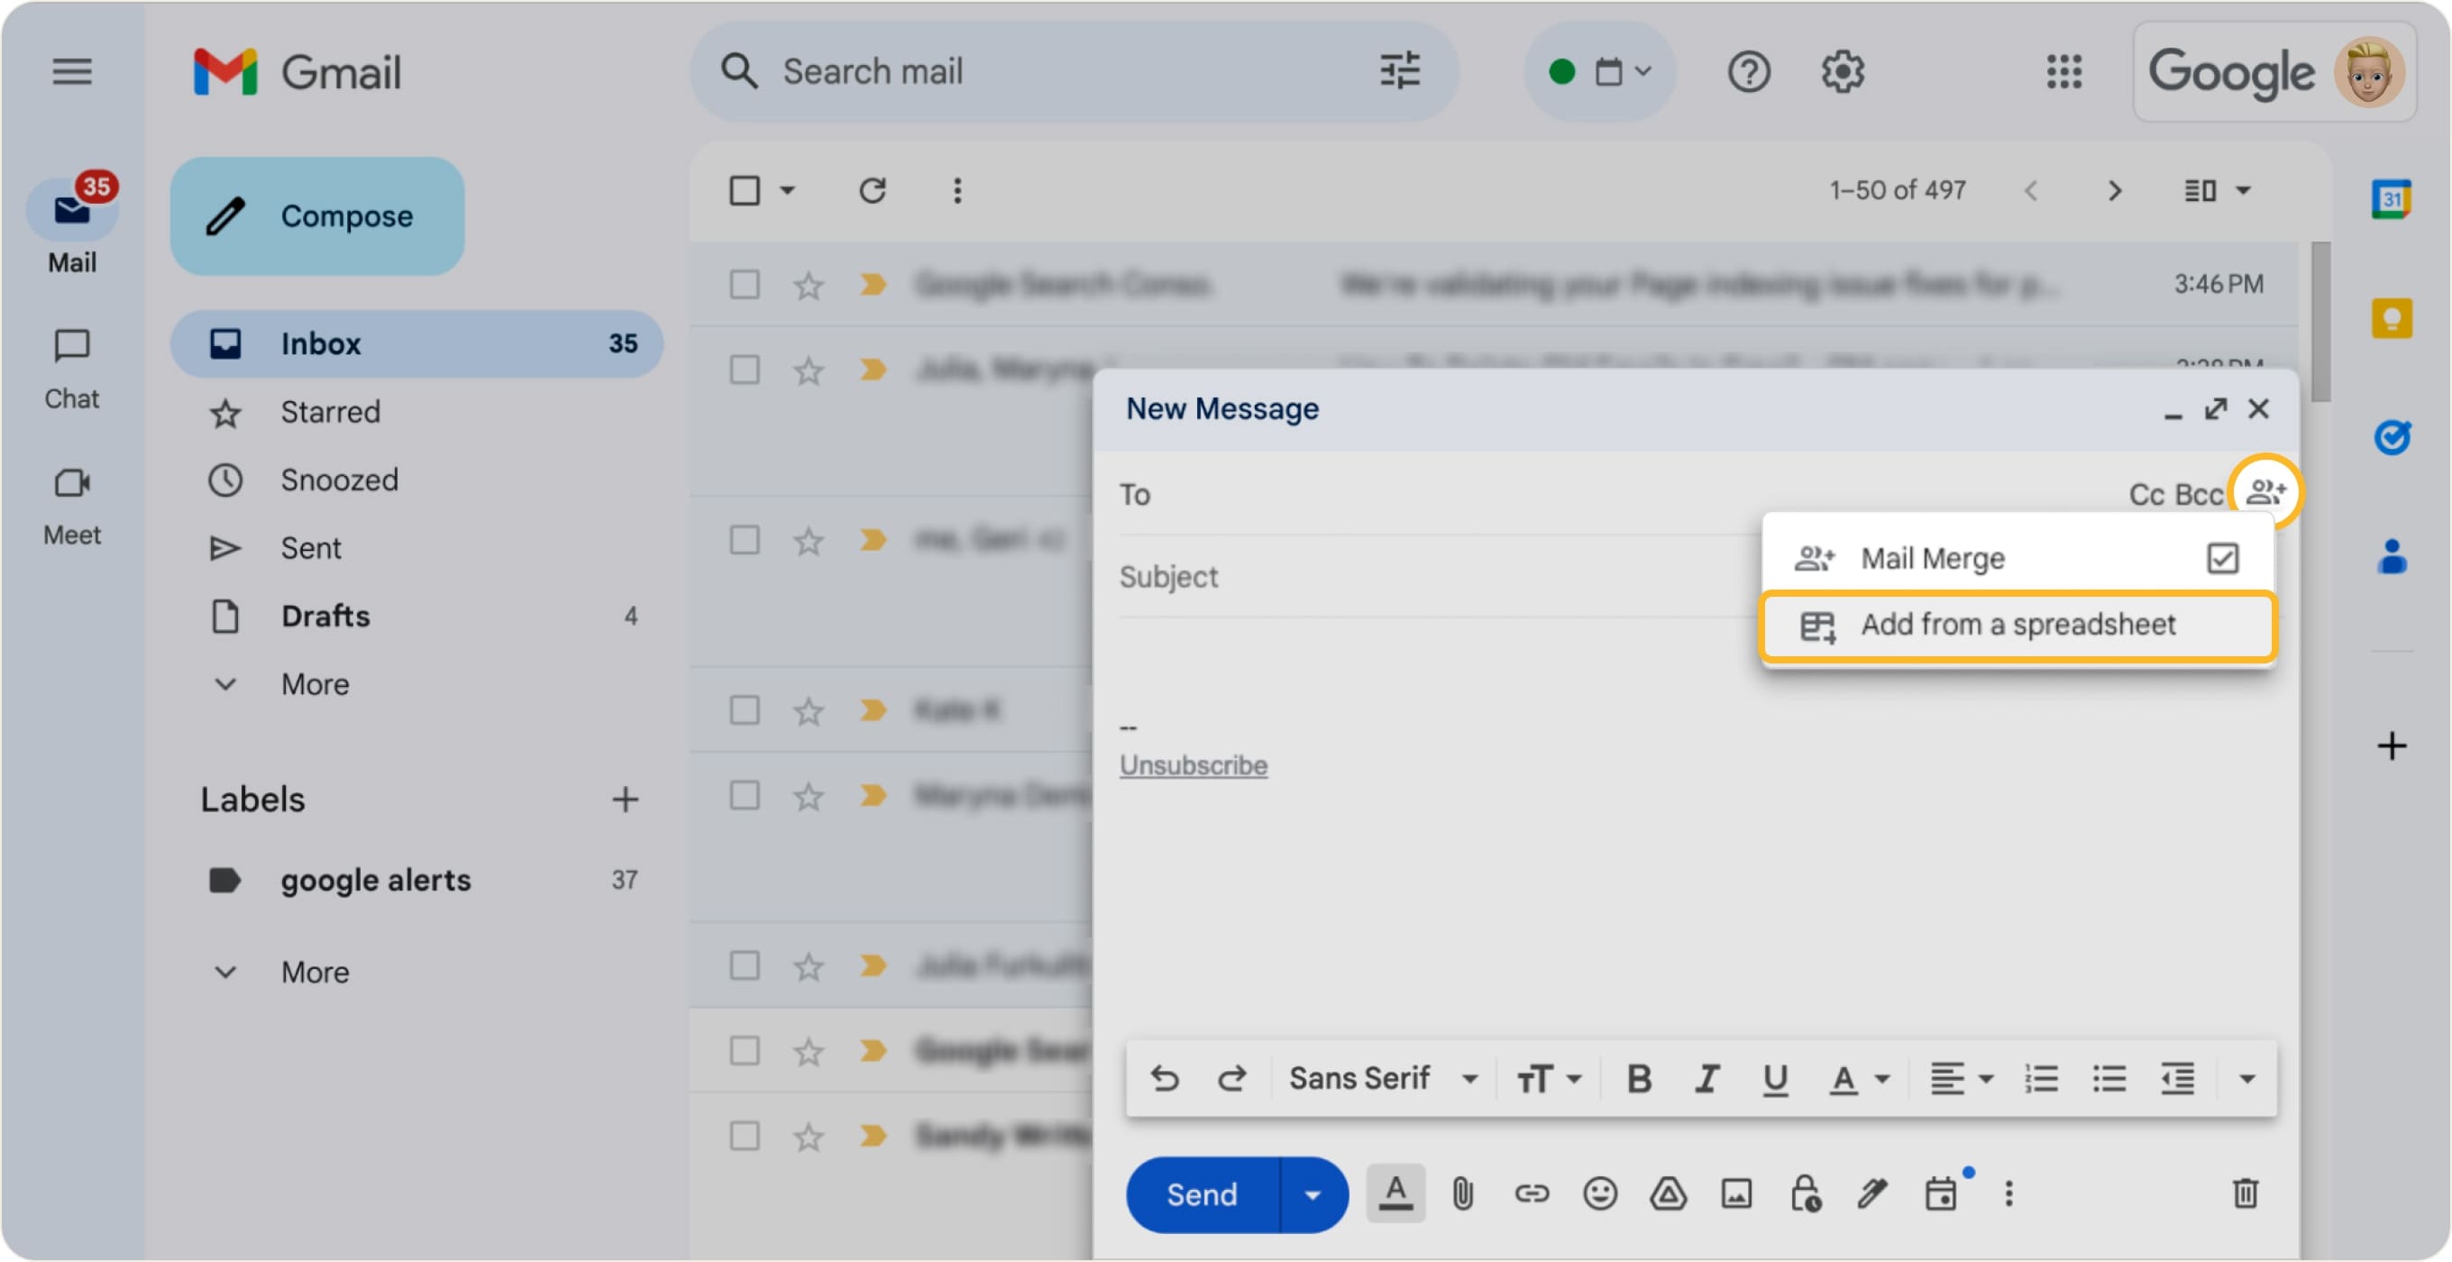Viewport: 2452px width, 1262px height.
Task: Insert link using the chain icon
Action: click(x=1531, y=1193)
